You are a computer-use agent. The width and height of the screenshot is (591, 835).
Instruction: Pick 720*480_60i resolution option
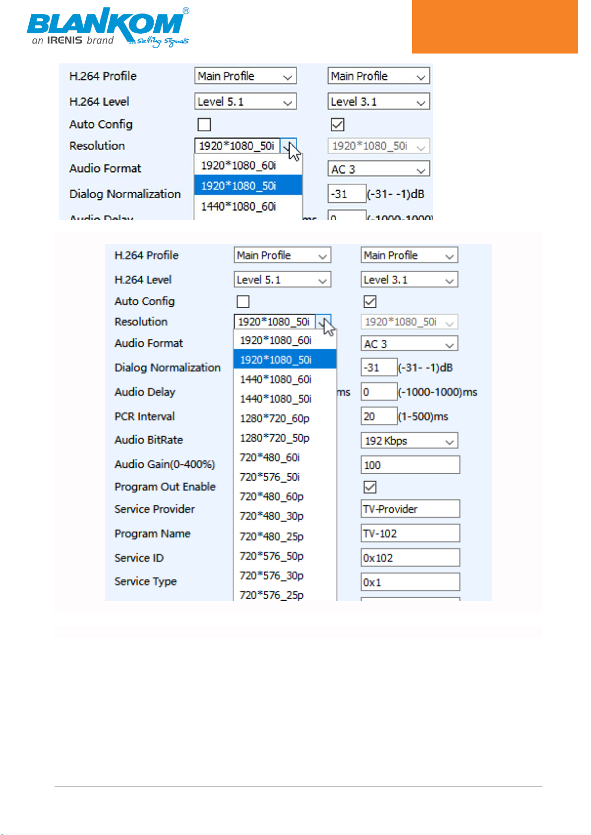285,457
